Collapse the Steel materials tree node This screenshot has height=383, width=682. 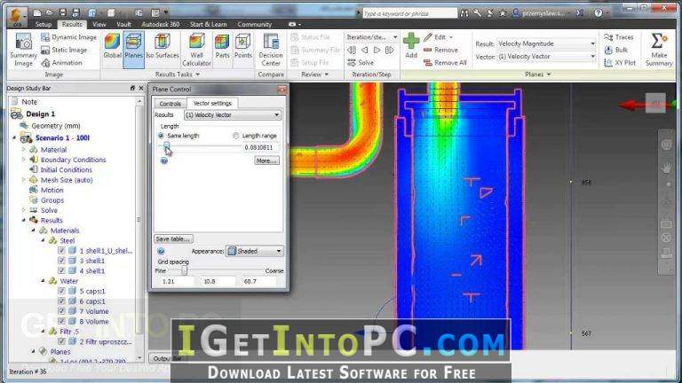(43, 240)
